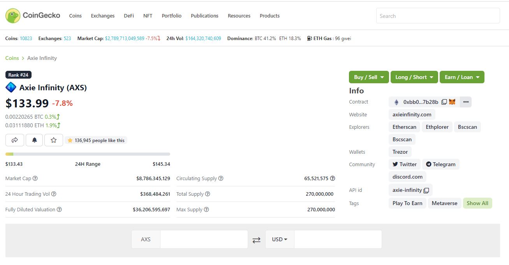Click the yellow star beside likes count
The height and width of the screenshot is (265, 509).
coord(70,140)
